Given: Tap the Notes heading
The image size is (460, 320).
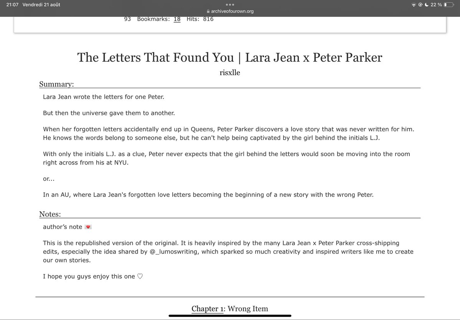Looking at the screenshot, I should coord(50,214).
